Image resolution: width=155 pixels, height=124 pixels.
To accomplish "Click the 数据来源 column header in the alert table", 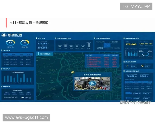I will (x=114, y=55).
